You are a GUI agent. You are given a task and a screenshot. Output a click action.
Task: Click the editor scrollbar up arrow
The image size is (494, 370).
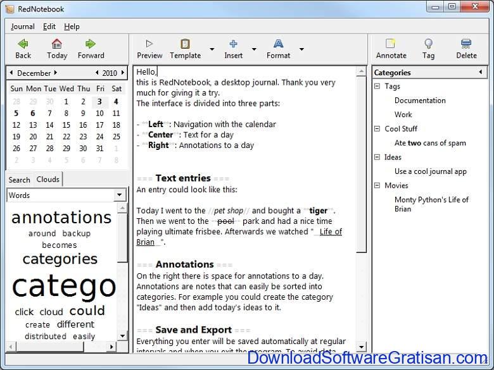(362, 71)
